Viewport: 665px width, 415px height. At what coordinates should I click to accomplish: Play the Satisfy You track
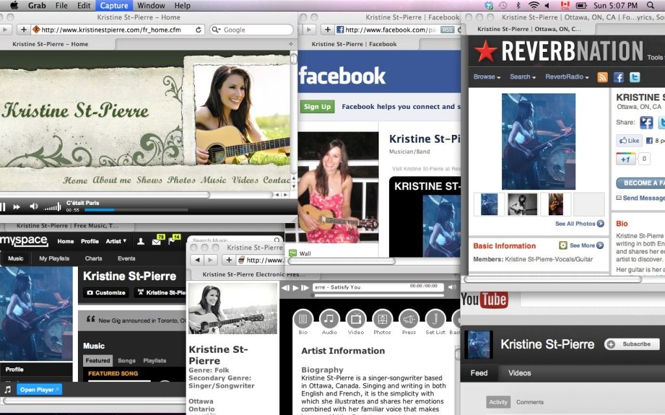click(295, 287)
